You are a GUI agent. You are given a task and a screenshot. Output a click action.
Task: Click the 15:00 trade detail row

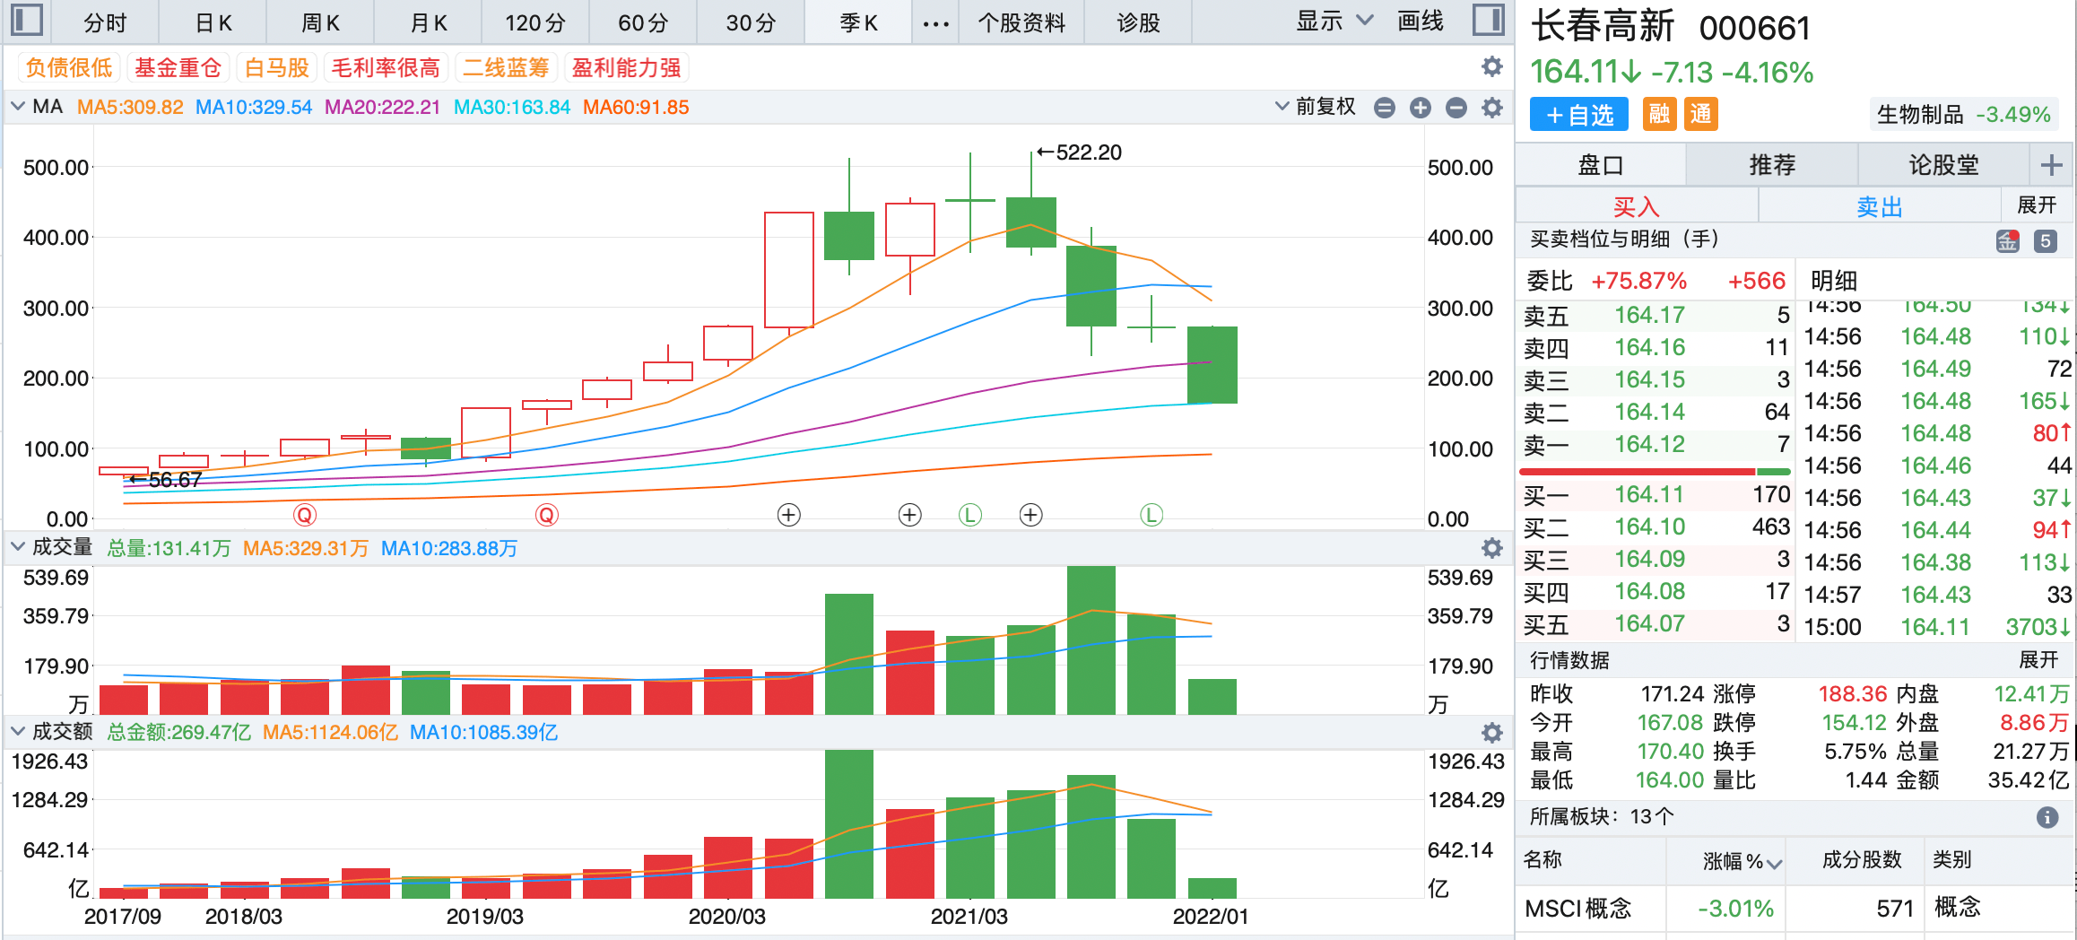point(1937,627)
